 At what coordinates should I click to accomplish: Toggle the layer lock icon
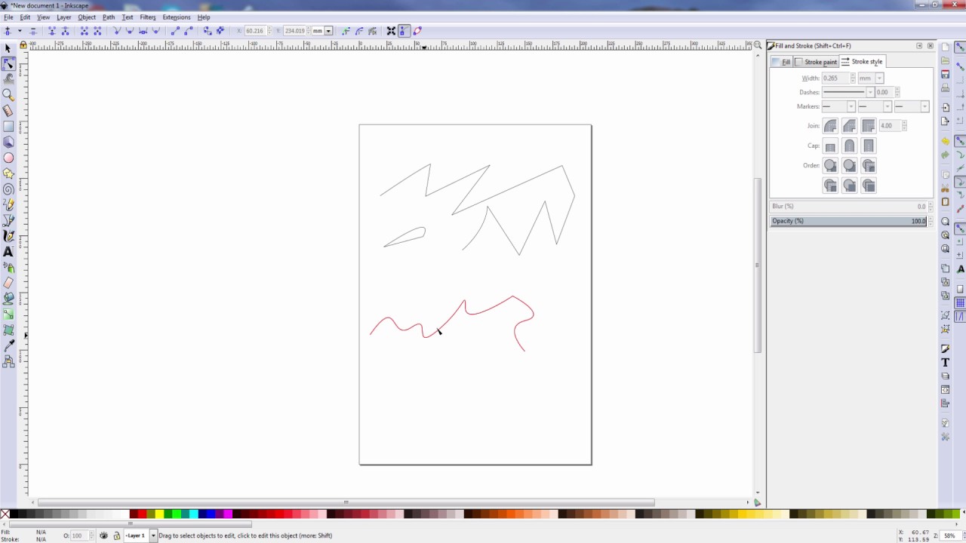tap(116, 535)
